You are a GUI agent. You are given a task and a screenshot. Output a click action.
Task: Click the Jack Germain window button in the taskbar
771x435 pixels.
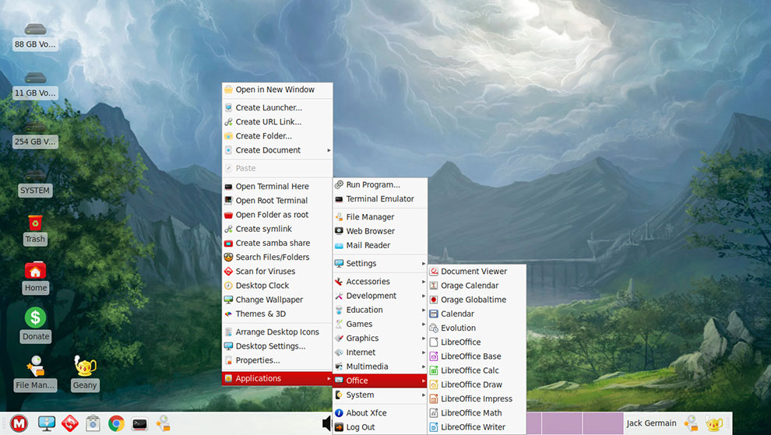point(652,423)
